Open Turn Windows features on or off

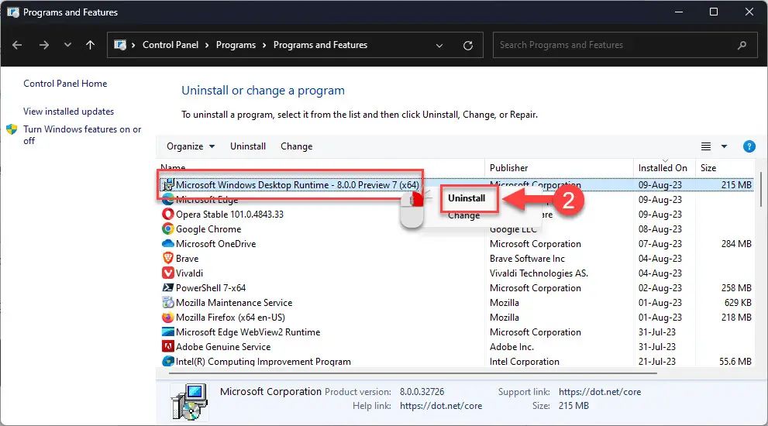click(x=82, y=135)
